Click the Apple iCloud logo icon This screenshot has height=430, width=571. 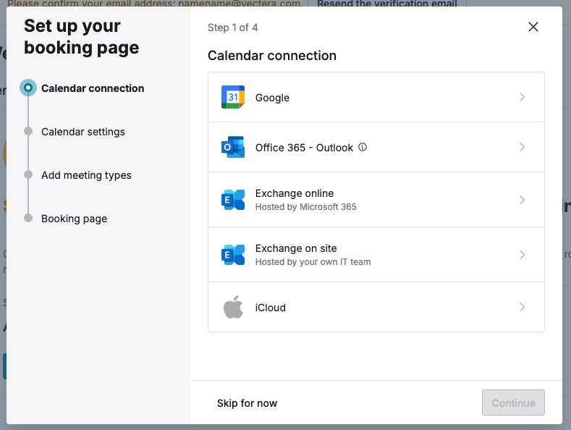tap(233, 307)
